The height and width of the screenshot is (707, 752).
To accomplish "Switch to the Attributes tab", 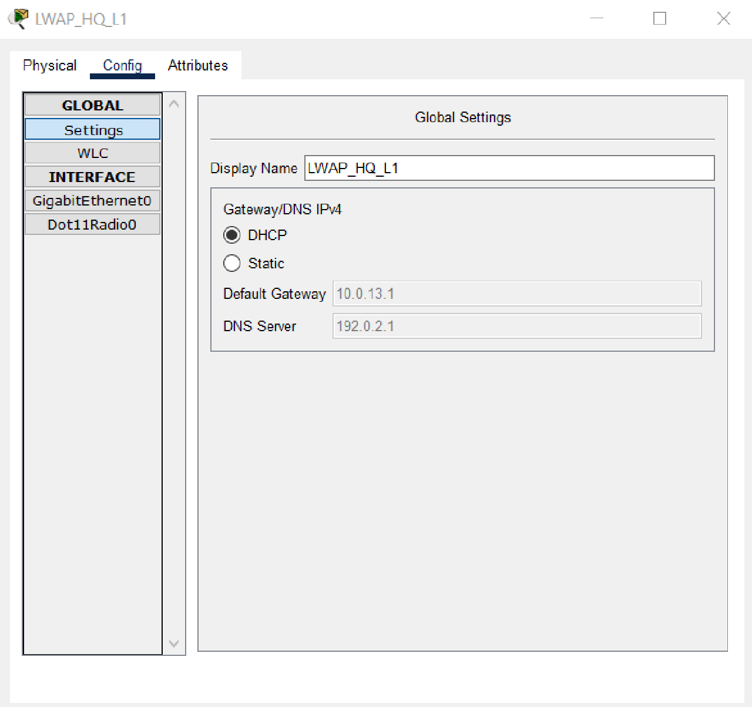I will pos(197,65).
